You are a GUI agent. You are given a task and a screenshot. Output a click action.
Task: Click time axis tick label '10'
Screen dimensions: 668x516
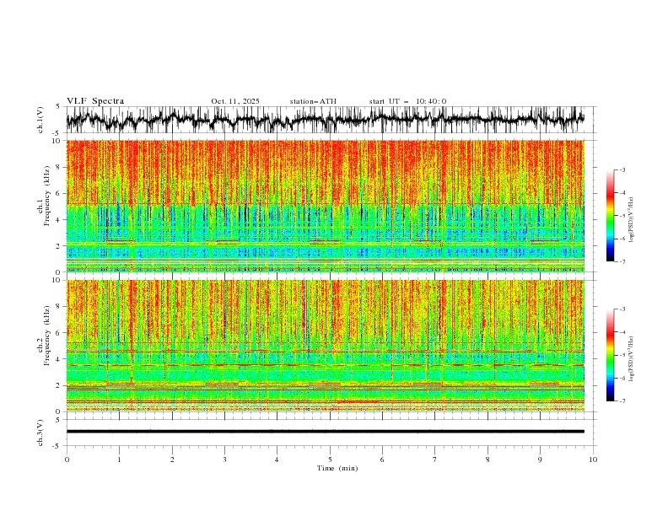(x=593, y=460)
